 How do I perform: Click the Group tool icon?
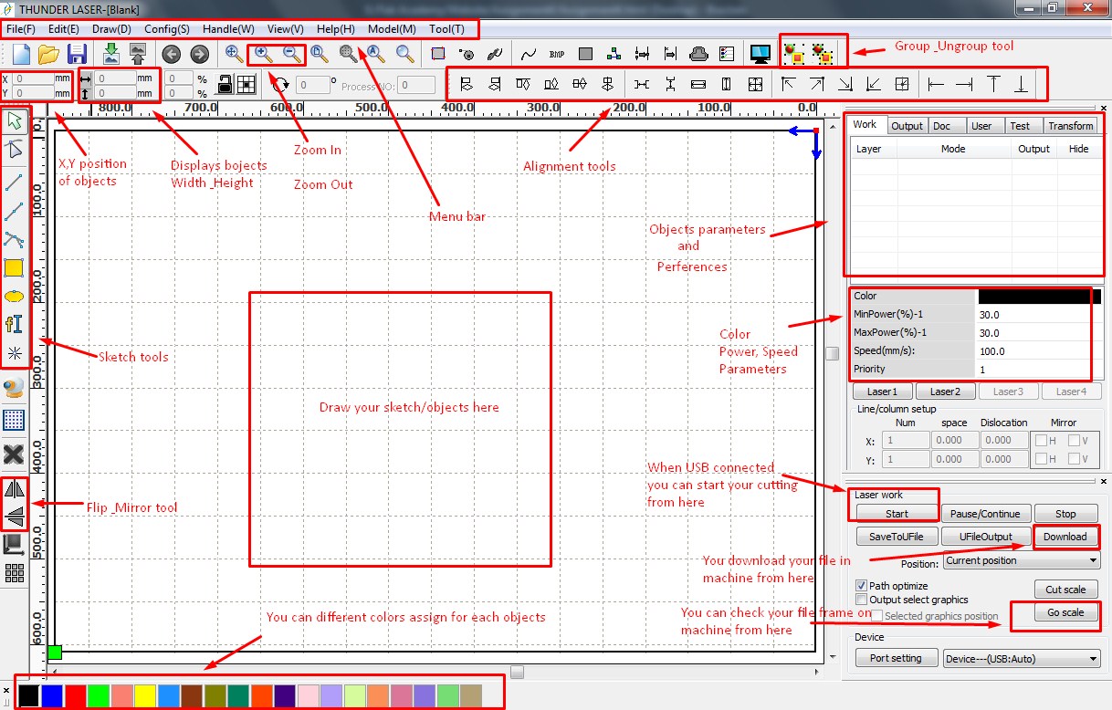tap(796, 54)
